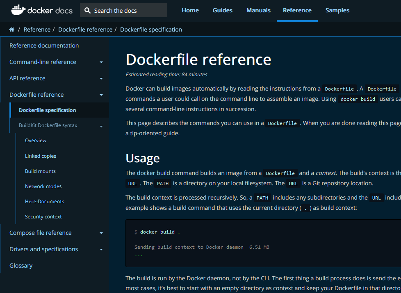
Task: Open the Samples tab
Action: click(337, 11)
